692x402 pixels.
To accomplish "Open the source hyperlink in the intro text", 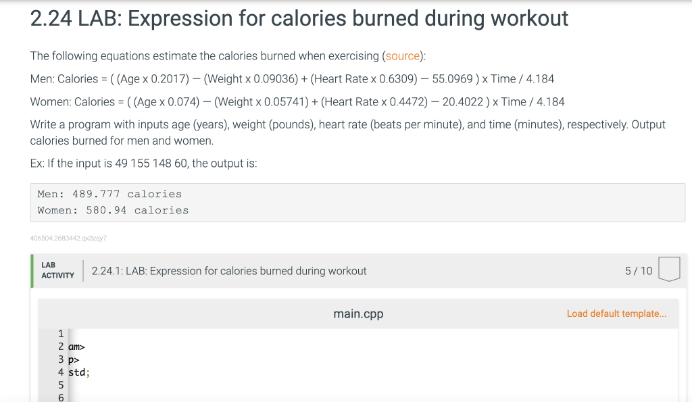I will click(403, 56).
